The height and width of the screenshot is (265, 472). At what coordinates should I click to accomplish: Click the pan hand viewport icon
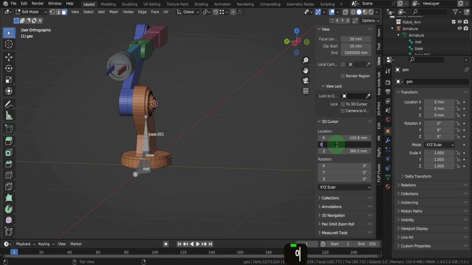tap(305, 70)
